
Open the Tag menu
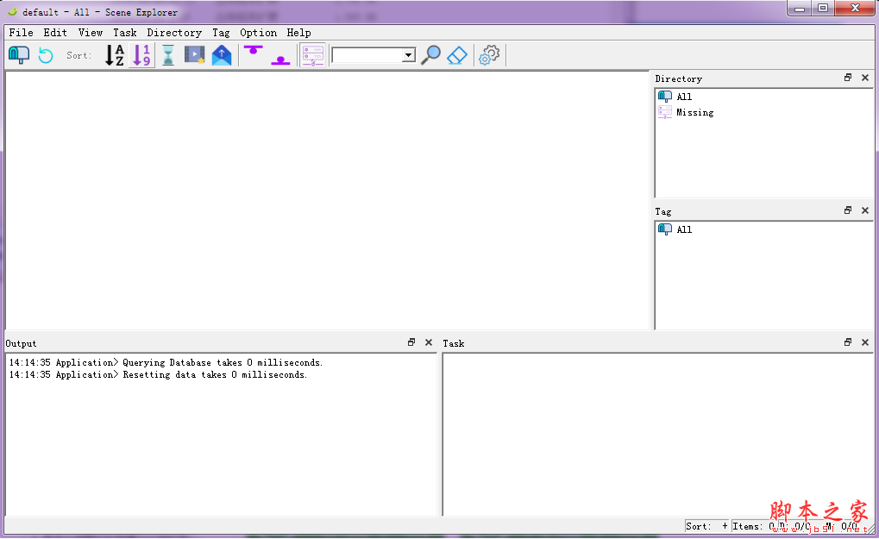[x=221, y=33]
